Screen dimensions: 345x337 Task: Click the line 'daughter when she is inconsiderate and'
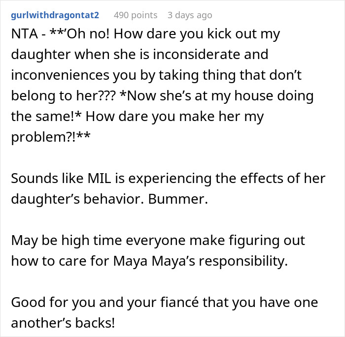[x=139, y=55]
